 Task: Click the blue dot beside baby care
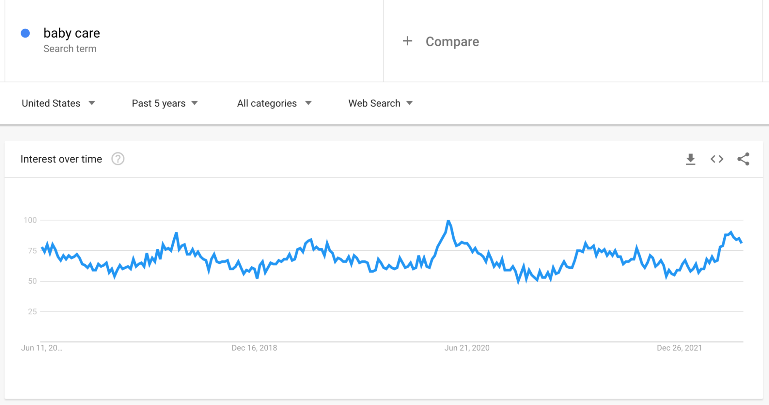pos(25,33)
